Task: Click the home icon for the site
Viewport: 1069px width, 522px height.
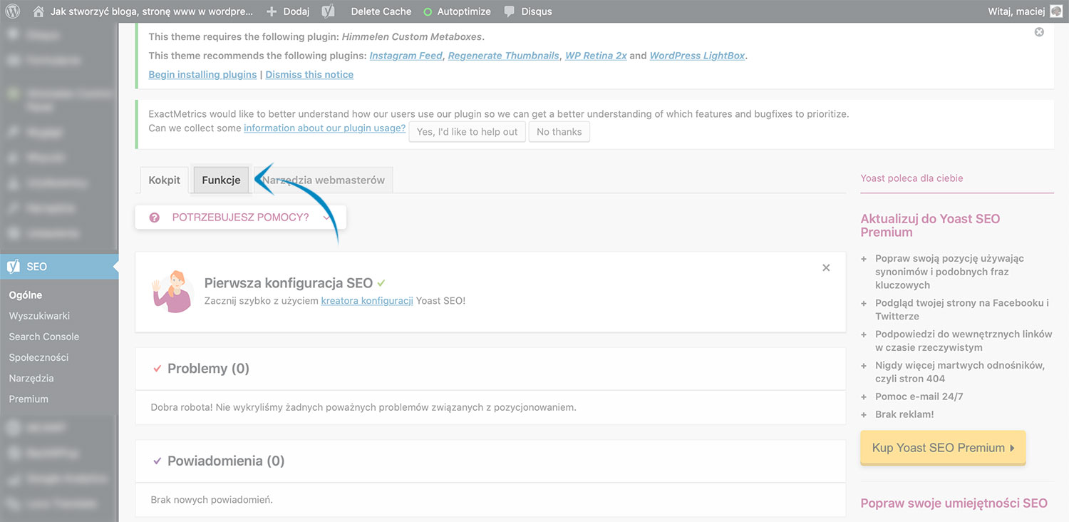Action: 38,11
